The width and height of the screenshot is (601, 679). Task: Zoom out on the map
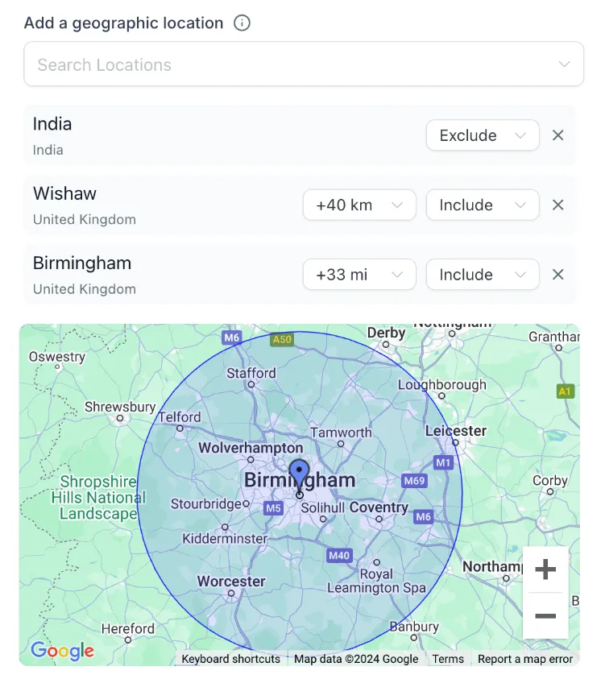point(545,616)
